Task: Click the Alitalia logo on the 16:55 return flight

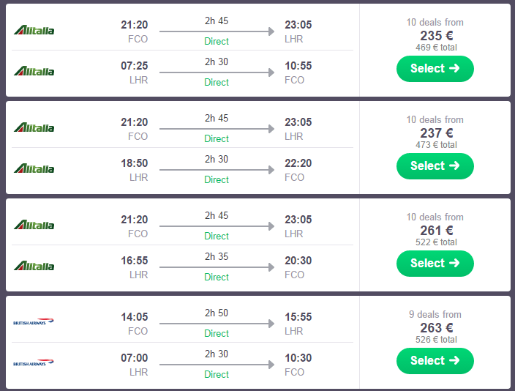Action: coord(34,267)
